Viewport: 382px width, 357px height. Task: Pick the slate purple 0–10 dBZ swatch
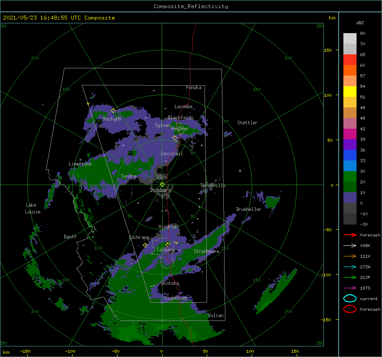click(x=350, y=198)
